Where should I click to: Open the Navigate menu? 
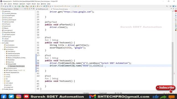[x=22, y=4]
